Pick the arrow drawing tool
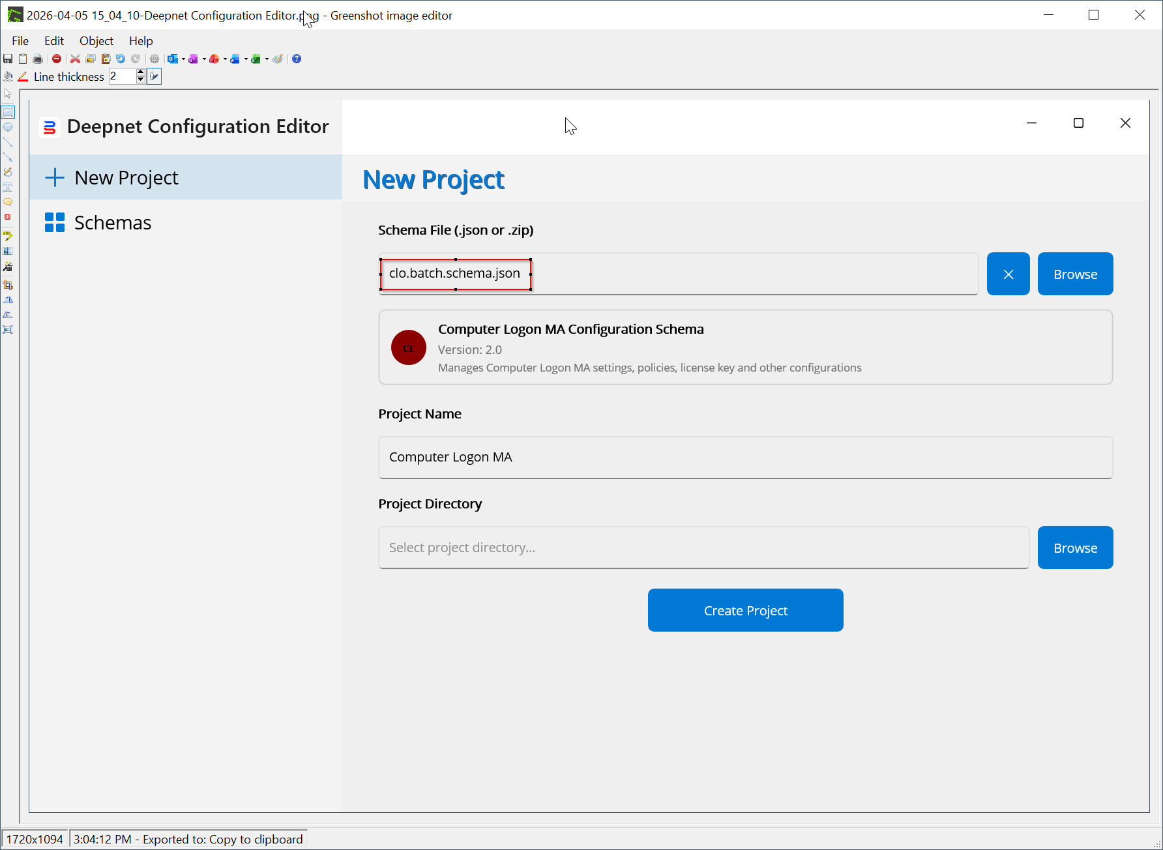The height and width of the screenshot is (850, 1163). (x=8, y=157)
